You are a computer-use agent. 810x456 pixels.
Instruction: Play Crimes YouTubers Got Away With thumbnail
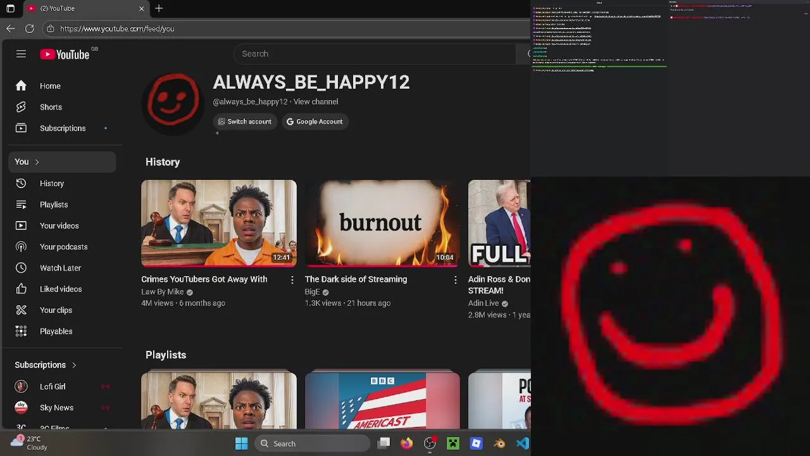tap(219, 224)
